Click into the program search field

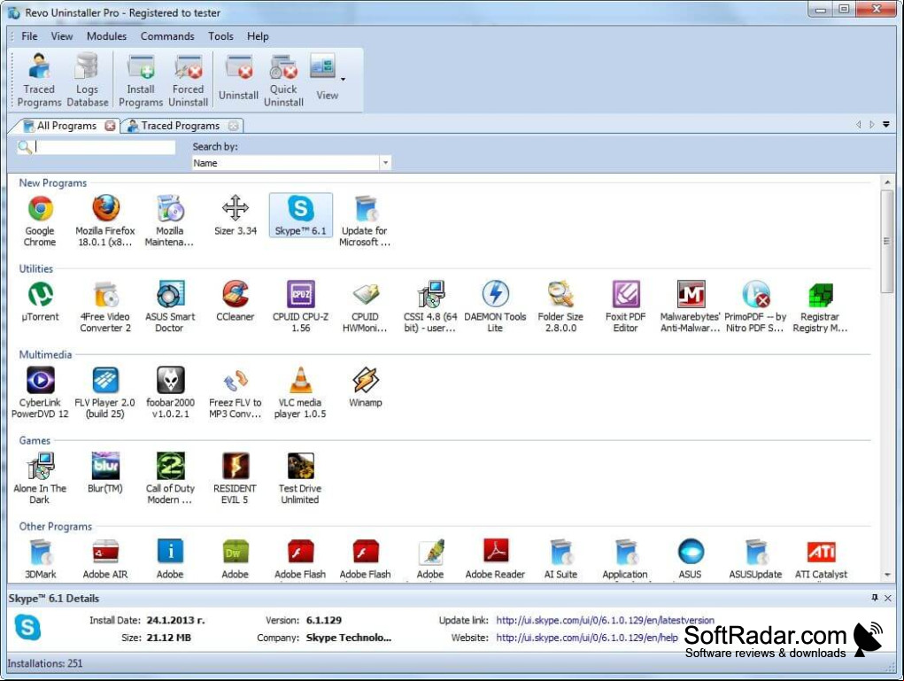tap(104, 147)
